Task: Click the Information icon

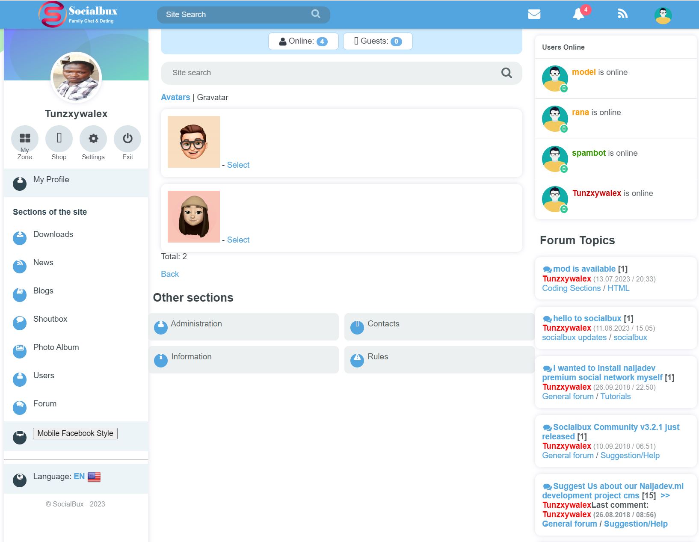Action: (161, 360)
